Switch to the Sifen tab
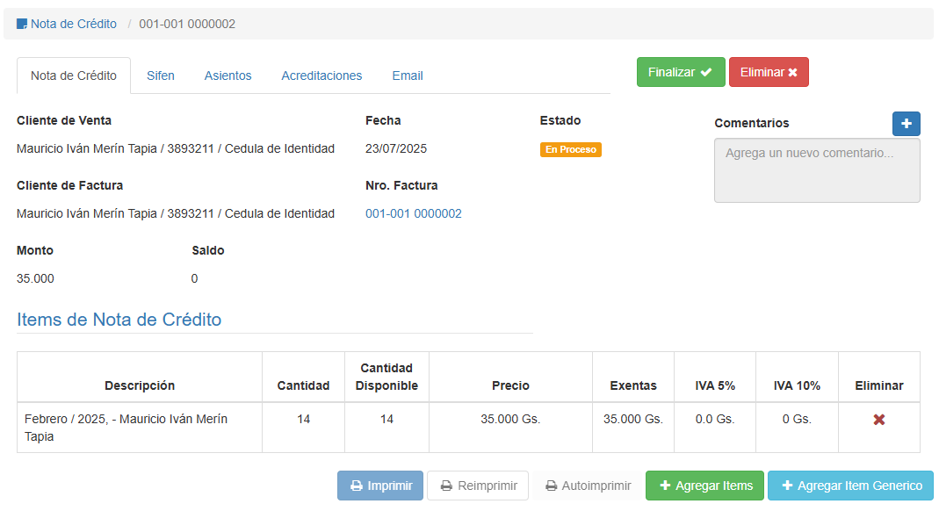The width and height of the screenshot is (939, 511). pyautogui.click(x=161, y=76)
